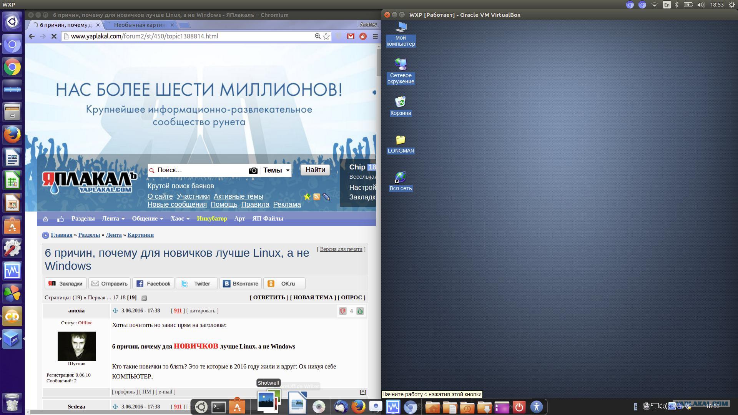Open Ubuntu Dash from the launcher

pyautogui.click(x=12, y=22)
